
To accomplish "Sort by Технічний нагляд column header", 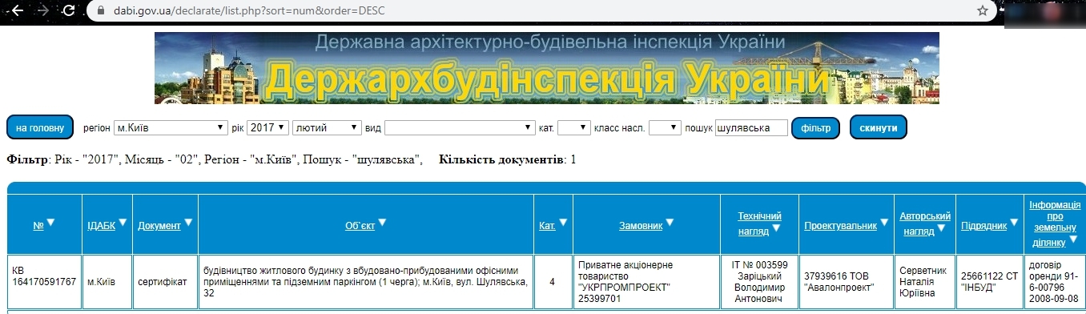I will (x=758, y=223).
